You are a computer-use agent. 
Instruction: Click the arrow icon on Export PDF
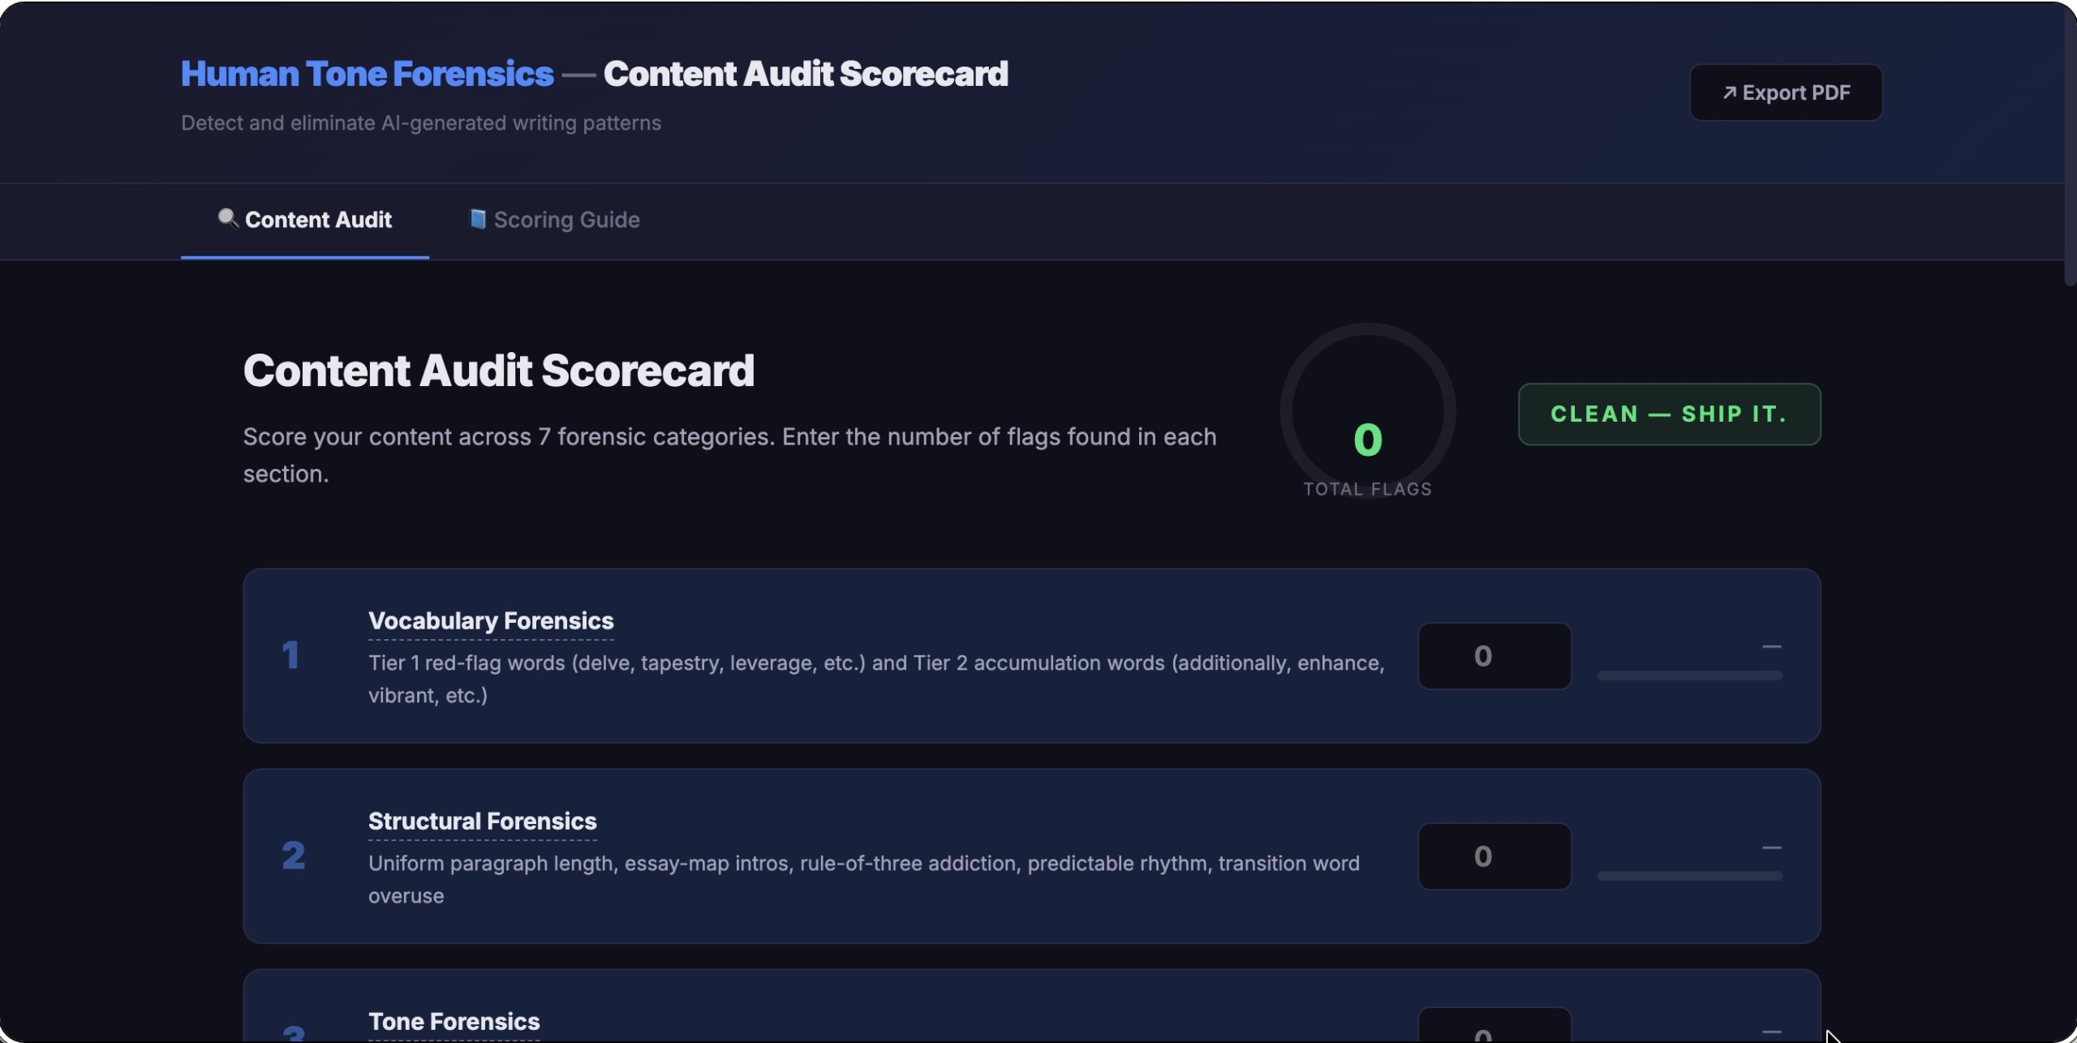1729,93
